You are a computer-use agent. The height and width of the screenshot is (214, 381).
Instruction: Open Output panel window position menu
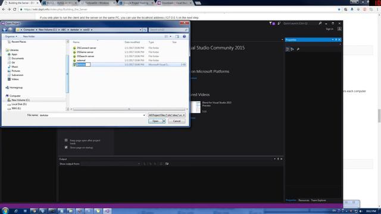pyautogui.click(x=275, y=159)
